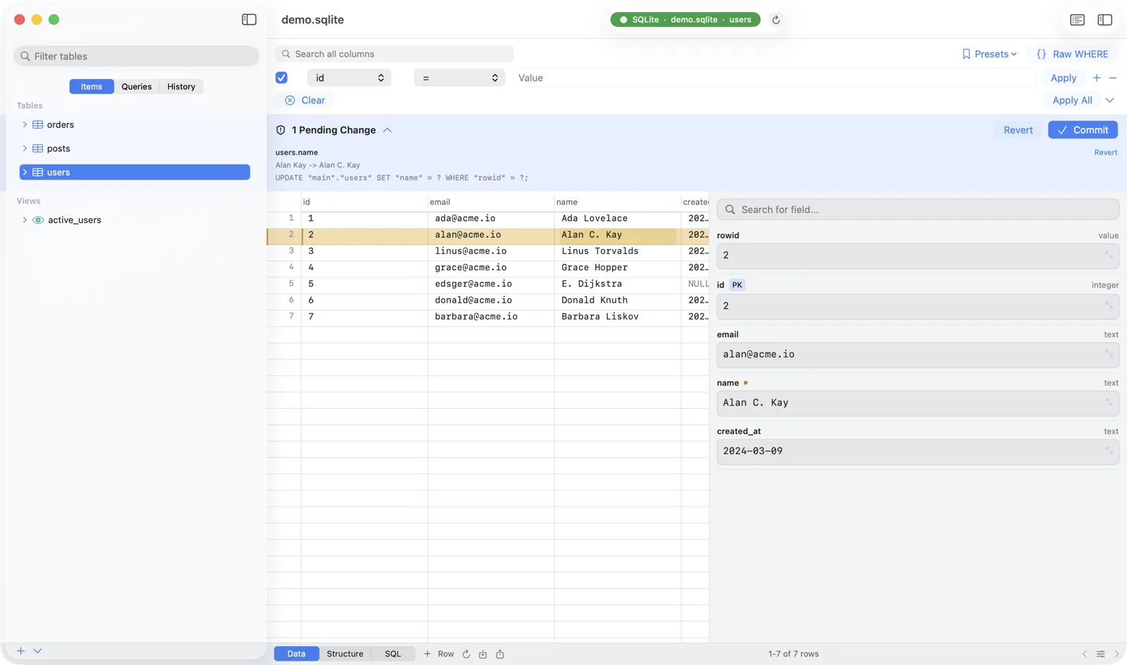Click the Clear filter circle-x icon
The height and width of the screenshot is (665, 1127).
(290, 100)
